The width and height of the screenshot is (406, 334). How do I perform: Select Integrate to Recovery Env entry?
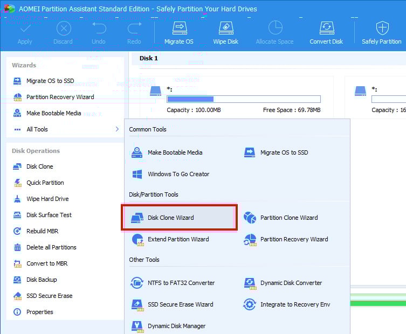click(x=295, y=304)
